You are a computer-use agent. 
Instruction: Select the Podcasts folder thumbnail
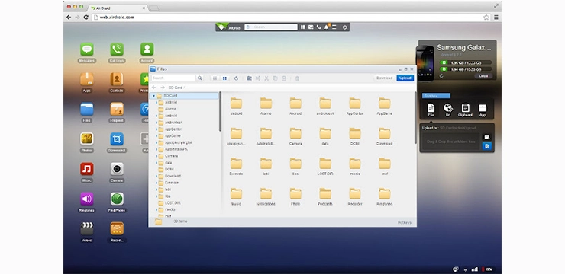pyautogui.click(x=325, y=197)
